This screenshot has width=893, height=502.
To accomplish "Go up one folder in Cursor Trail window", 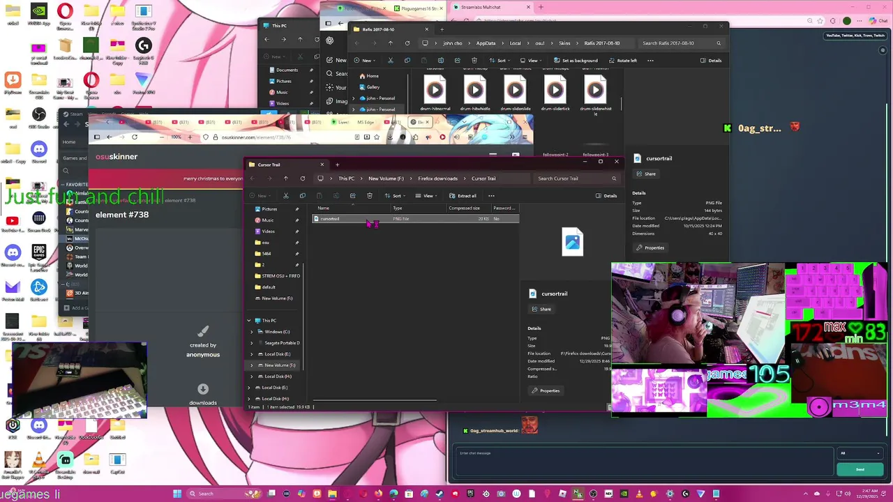I will click(285, 178).
